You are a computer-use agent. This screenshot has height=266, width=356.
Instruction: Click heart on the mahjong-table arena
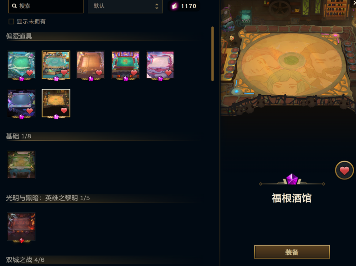coord(134,73)
